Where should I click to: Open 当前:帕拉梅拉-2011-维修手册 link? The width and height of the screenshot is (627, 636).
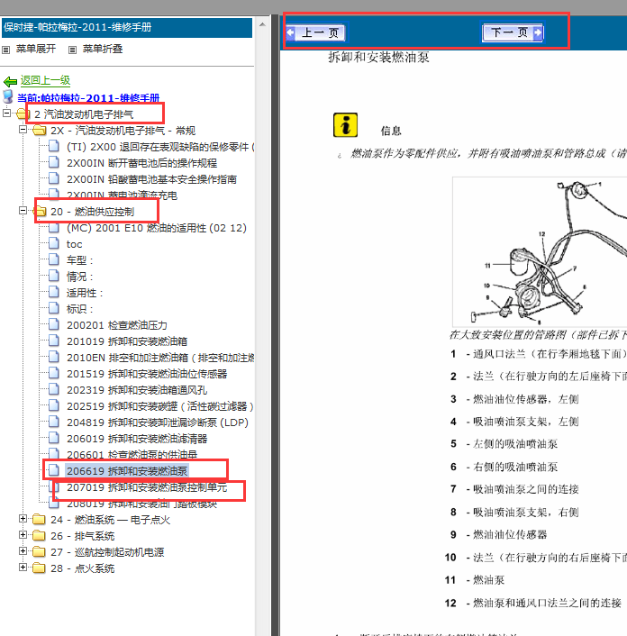point(88,98)
